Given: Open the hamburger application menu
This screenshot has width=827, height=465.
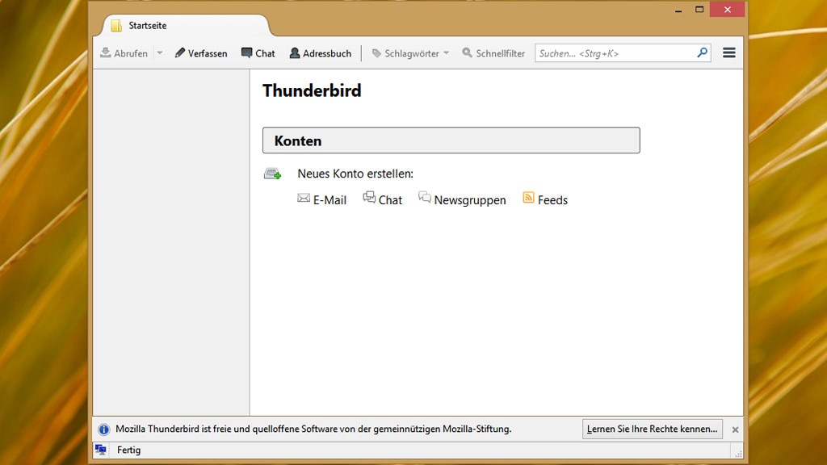Looking at the screenshot, I should point(729,52).
